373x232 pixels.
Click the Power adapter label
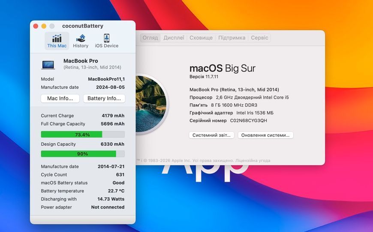click(56, 207)
